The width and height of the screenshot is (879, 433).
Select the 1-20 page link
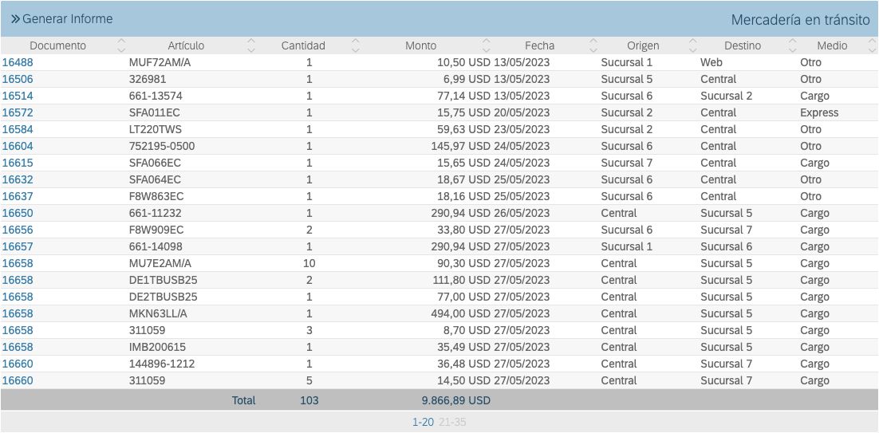[423, 422]
